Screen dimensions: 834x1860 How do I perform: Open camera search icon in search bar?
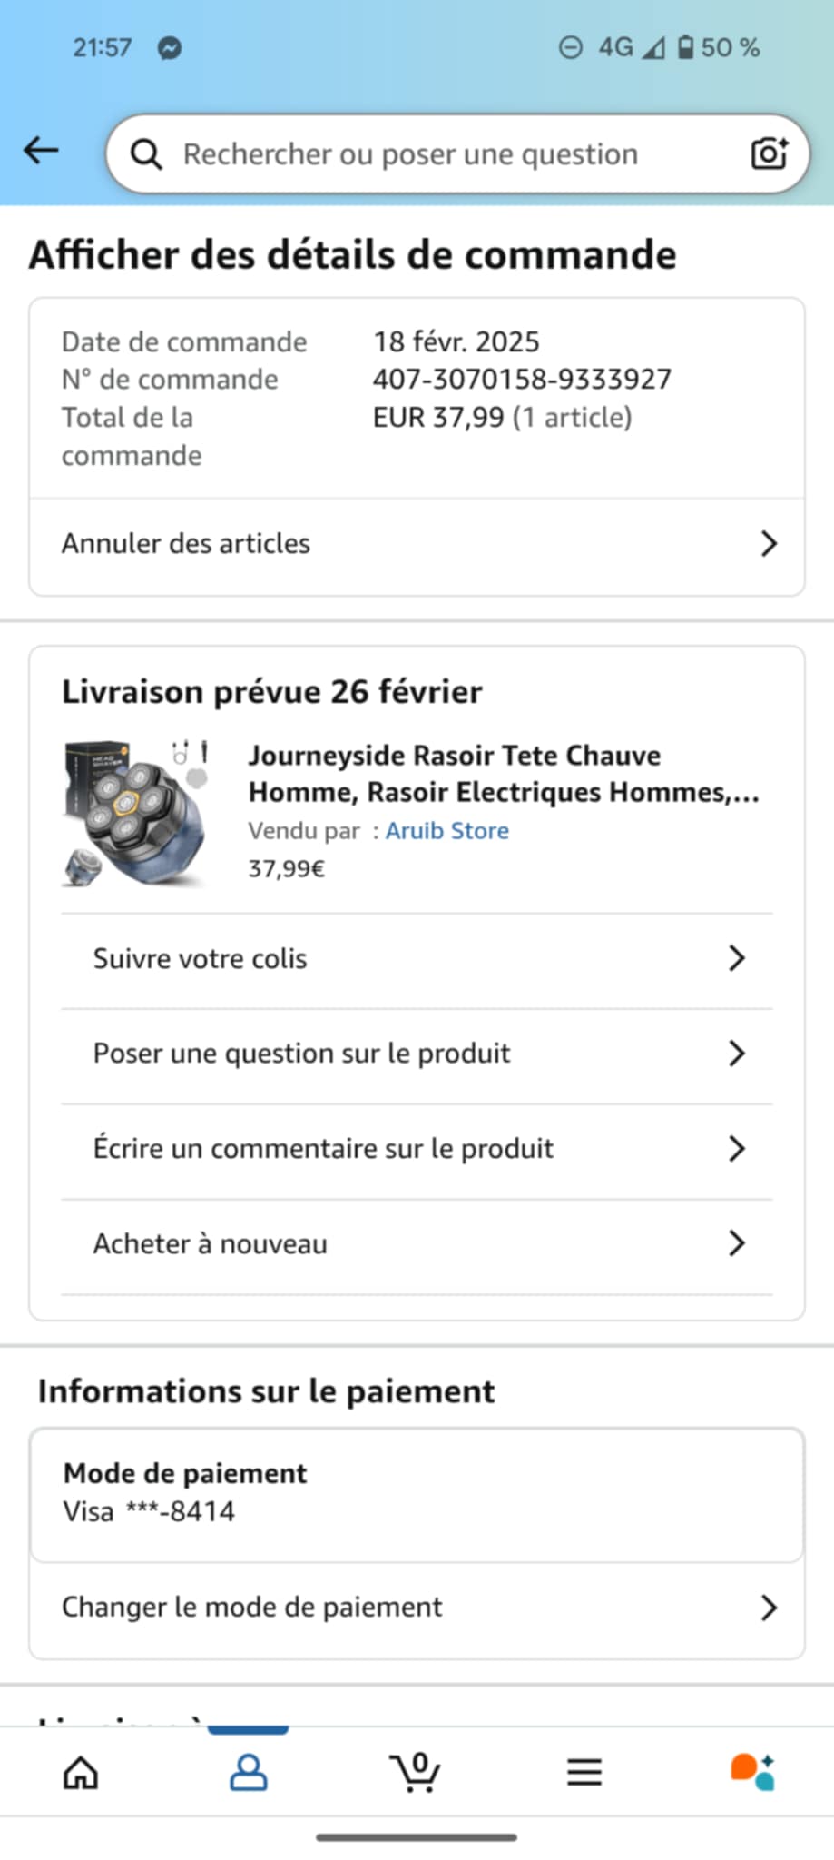[769, 153]
